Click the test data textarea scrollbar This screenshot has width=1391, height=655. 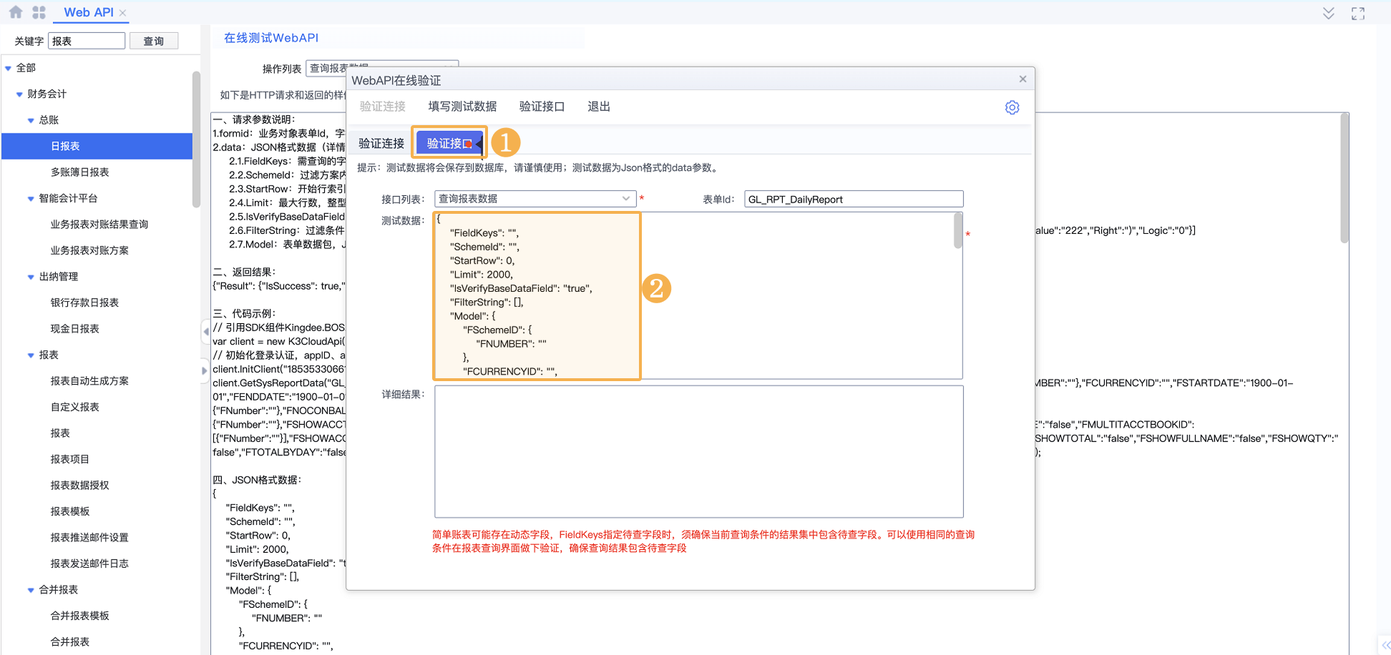coord(957,232)
